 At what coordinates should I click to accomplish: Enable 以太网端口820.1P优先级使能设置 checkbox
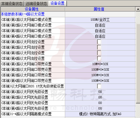point(99,86)
